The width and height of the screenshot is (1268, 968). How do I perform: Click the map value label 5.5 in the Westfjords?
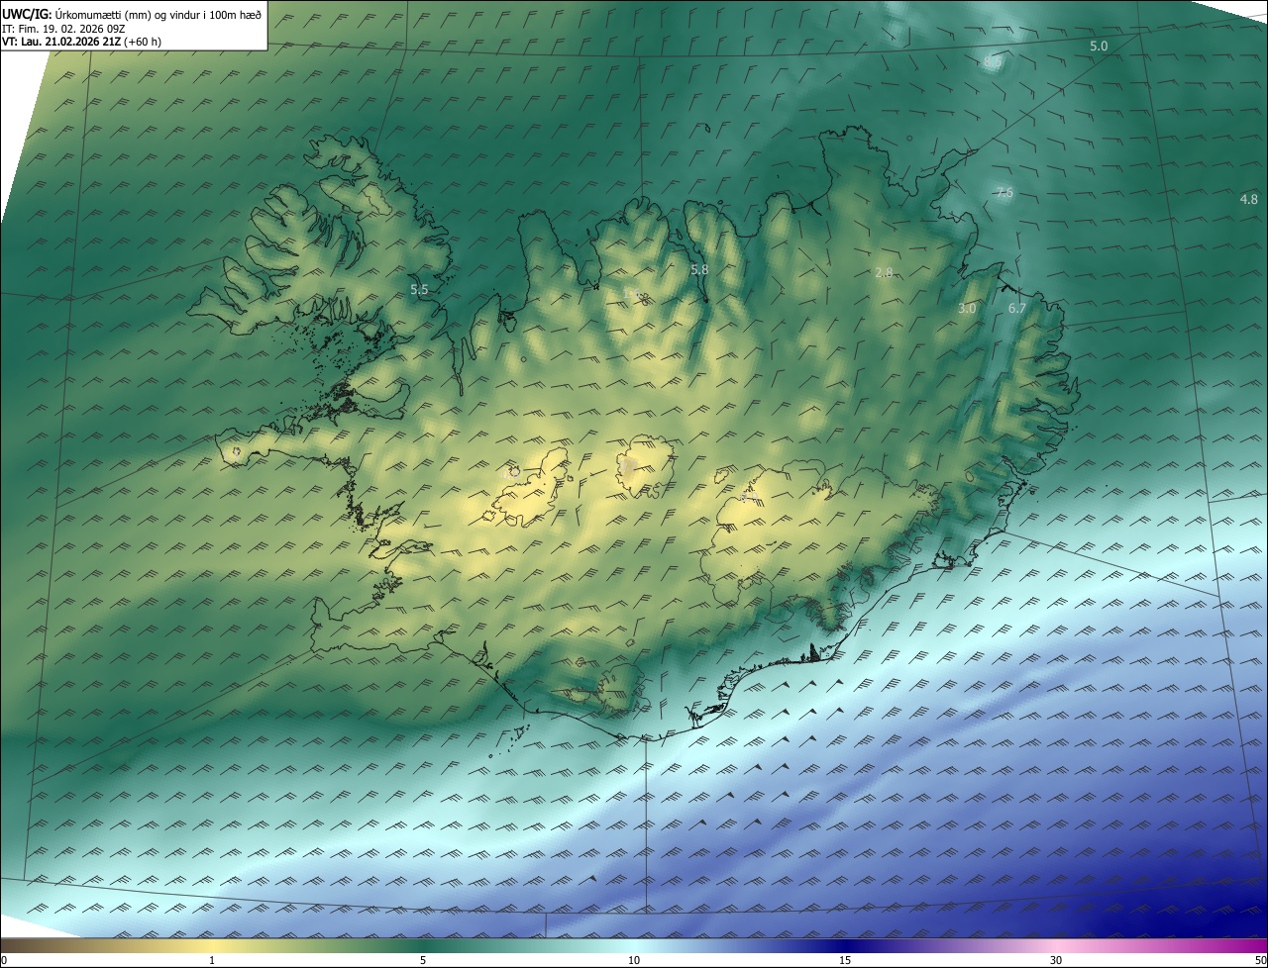coord(419,290)
